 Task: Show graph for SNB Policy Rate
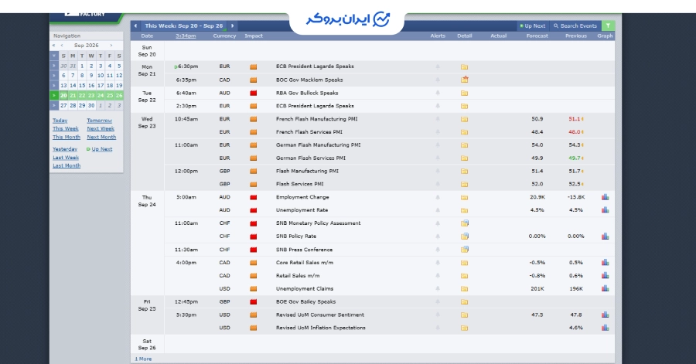(x=605, y=236)
